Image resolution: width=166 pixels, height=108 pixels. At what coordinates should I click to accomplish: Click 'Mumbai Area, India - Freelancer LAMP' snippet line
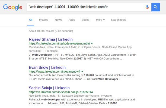tap(80, 47)
